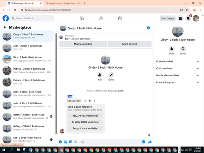Image resolution: width=204 pixels, height=153 pixels.
Task: Open the Groups icon in top navigation
Action: tap(120, 18)
